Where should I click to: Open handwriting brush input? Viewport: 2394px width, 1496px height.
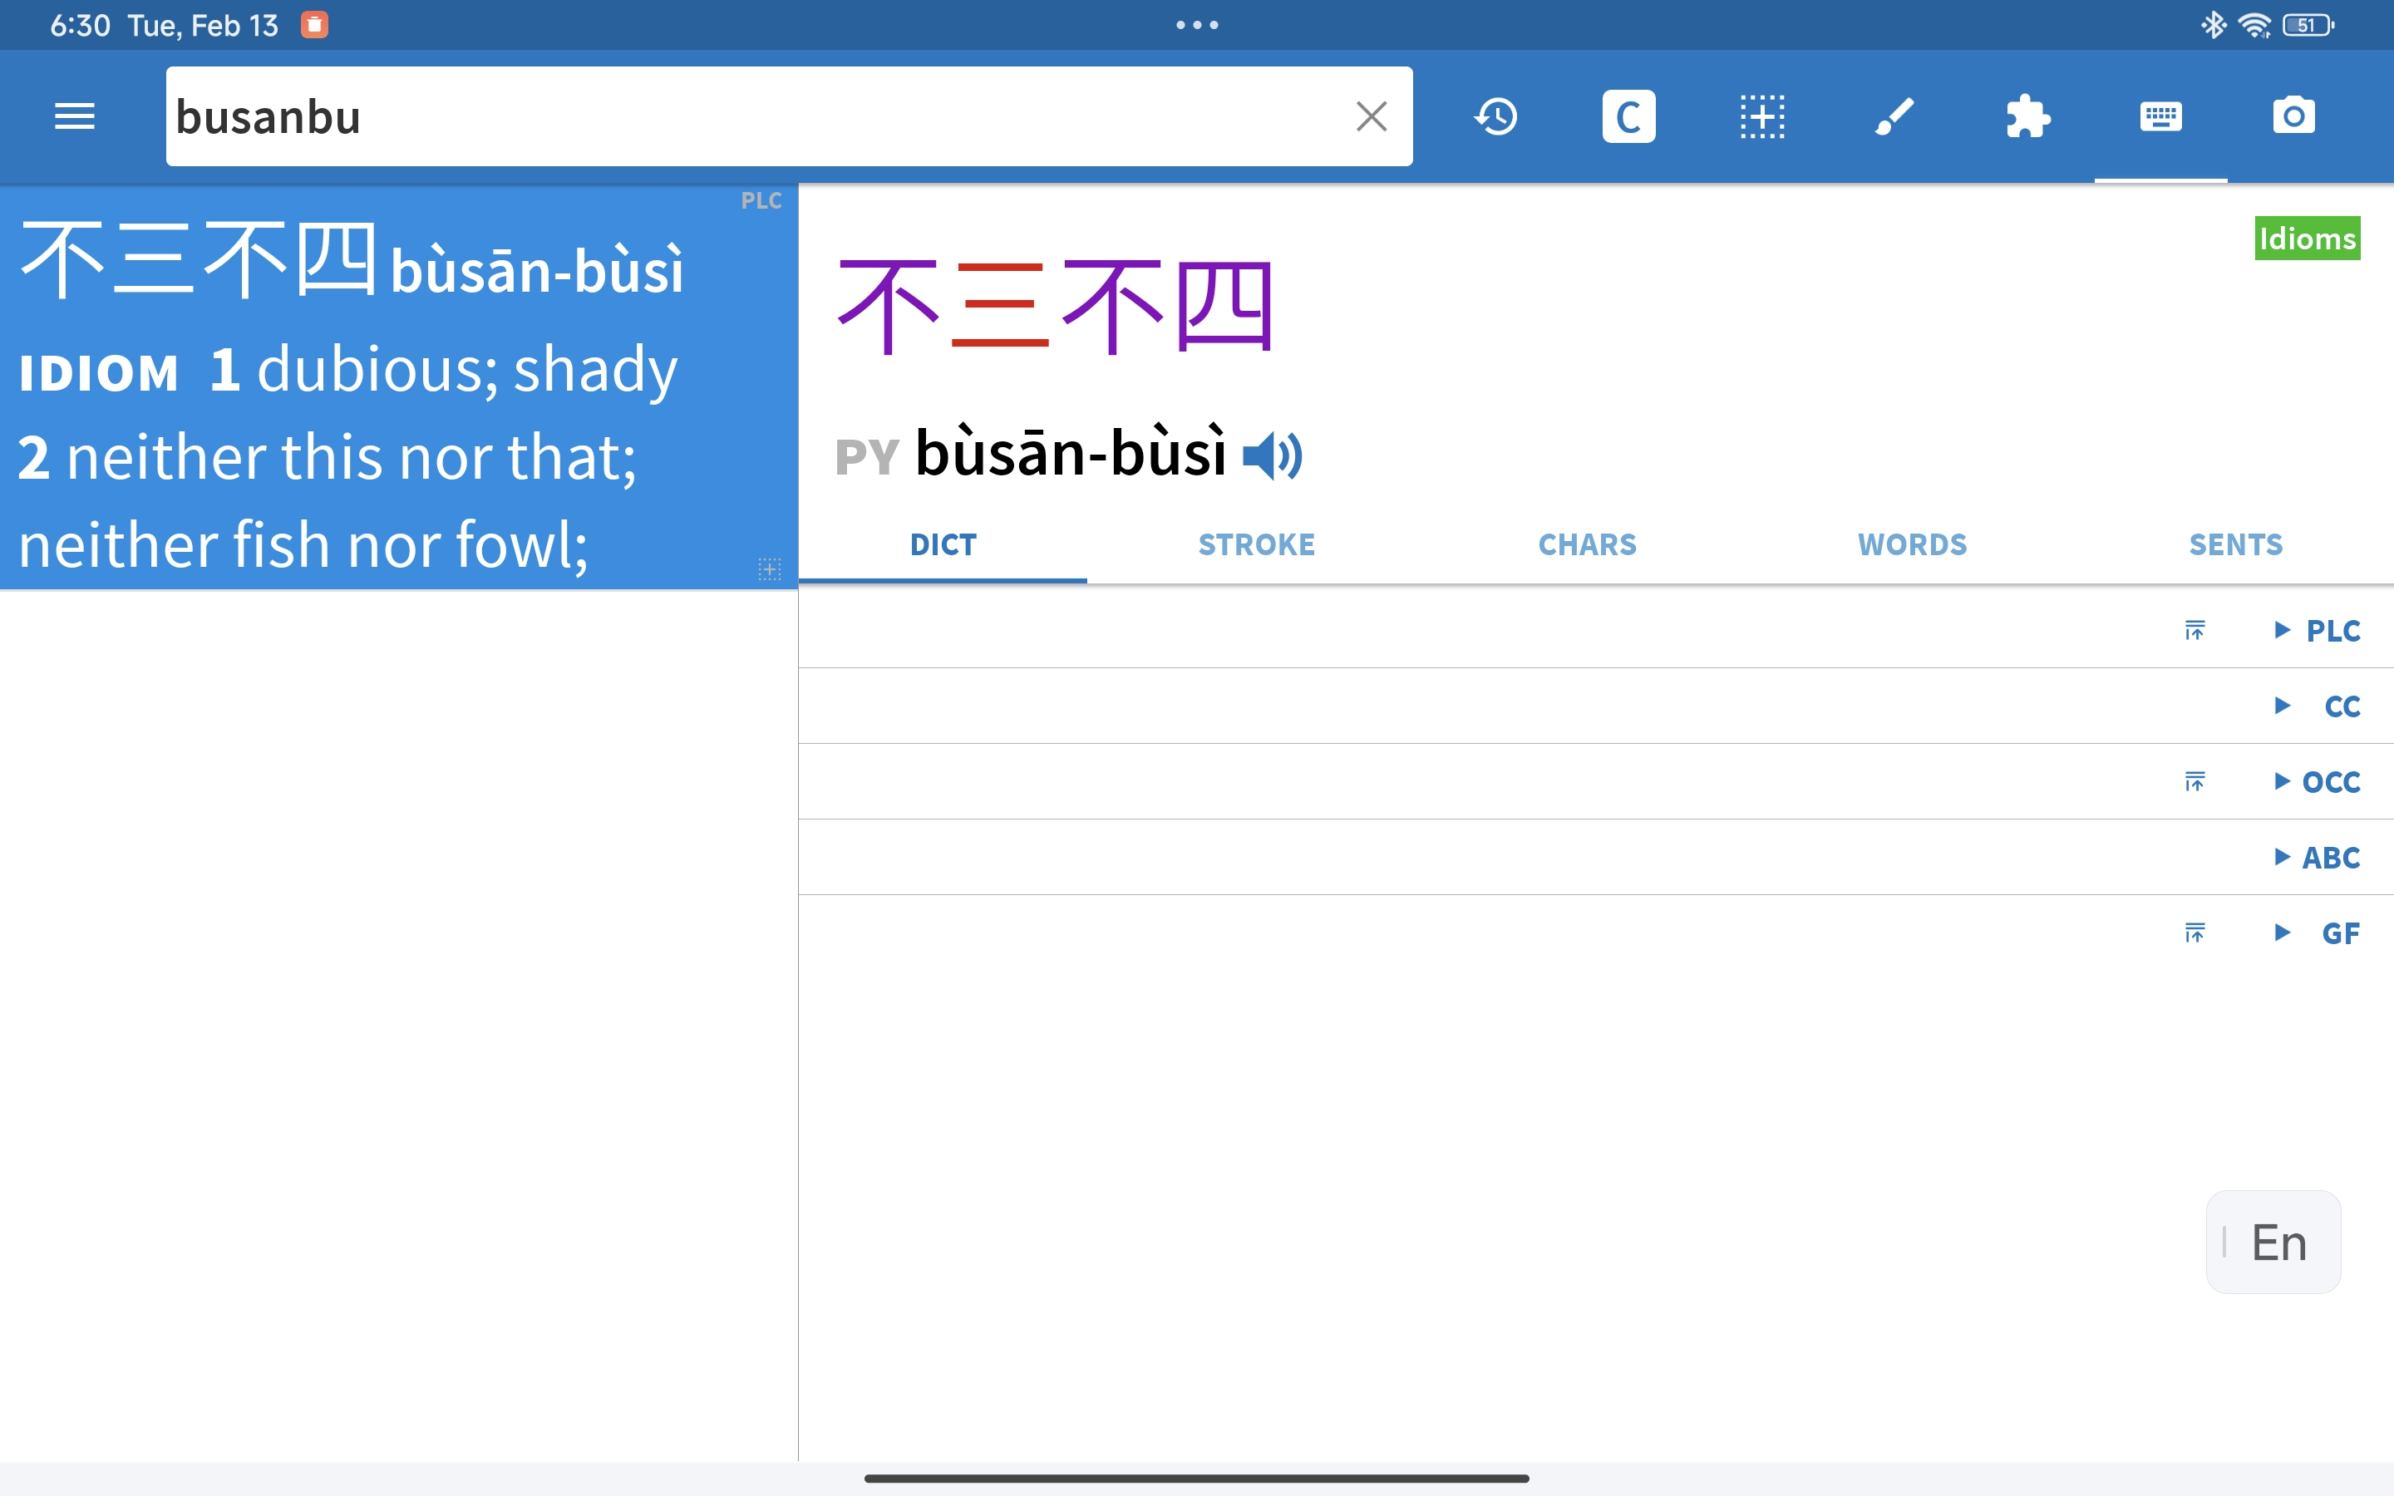pyautogui.click(x=1894, y=116)
